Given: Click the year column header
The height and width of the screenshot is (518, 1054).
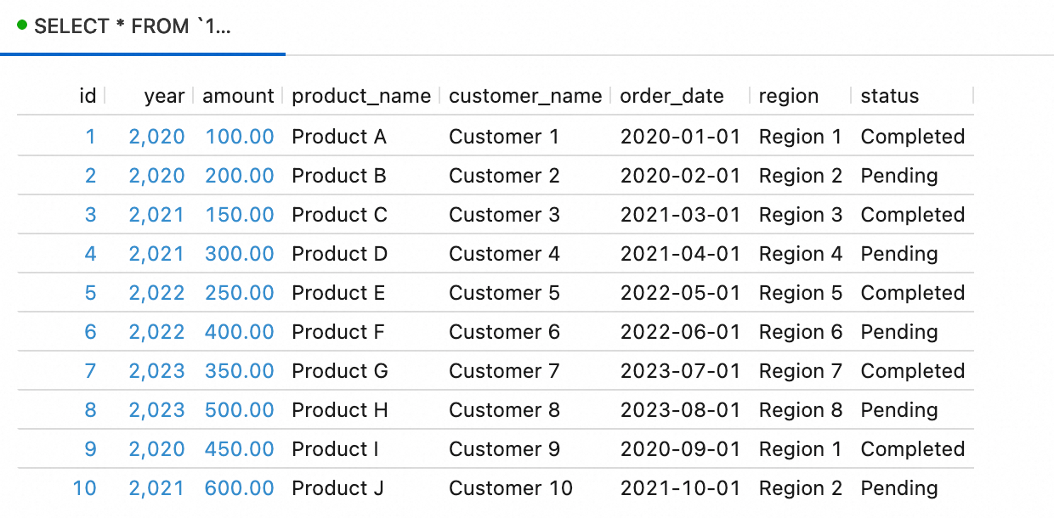Looking at the screenshot, I should tap(164, 96).
